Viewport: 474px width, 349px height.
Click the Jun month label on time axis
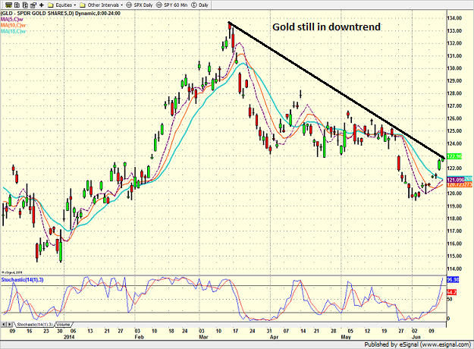point(416,337)
